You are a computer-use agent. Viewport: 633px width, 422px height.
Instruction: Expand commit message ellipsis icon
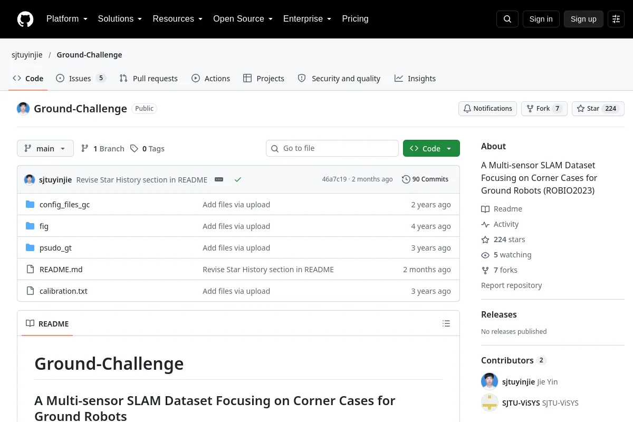pos(219,179)
